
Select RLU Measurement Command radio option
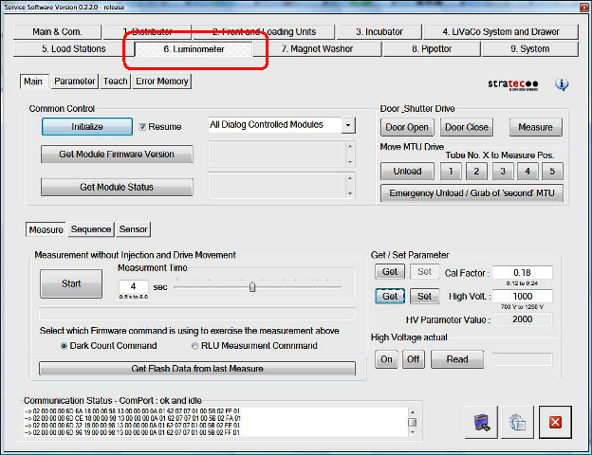[195, 346]
